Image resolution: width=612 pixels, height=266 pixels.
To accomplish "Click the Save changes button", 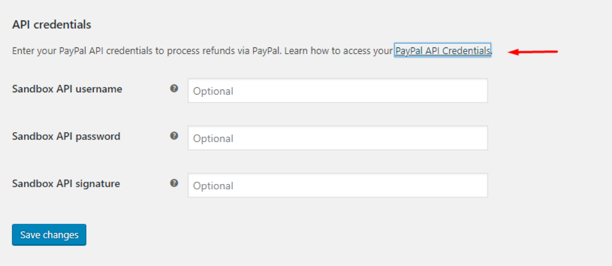I will pyautogui.click(x=49, y=235).
